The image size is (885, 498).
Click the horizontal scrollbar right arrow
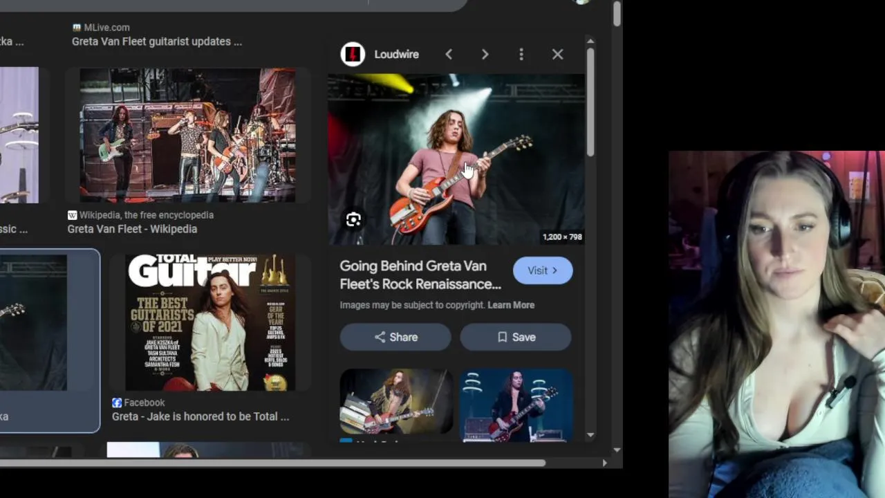(x=605, y=463)
